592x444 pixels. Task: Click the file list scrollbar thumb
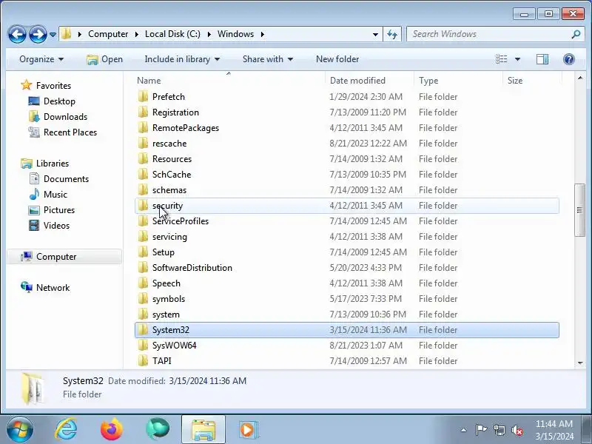(x=579, y=210)
